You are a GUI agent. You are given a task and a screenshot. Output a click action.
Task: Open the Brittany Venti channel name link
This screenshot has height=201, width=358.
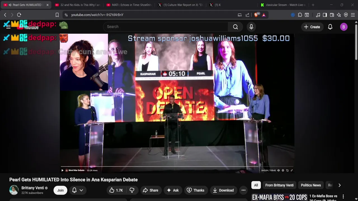click(x=33, y=188)
